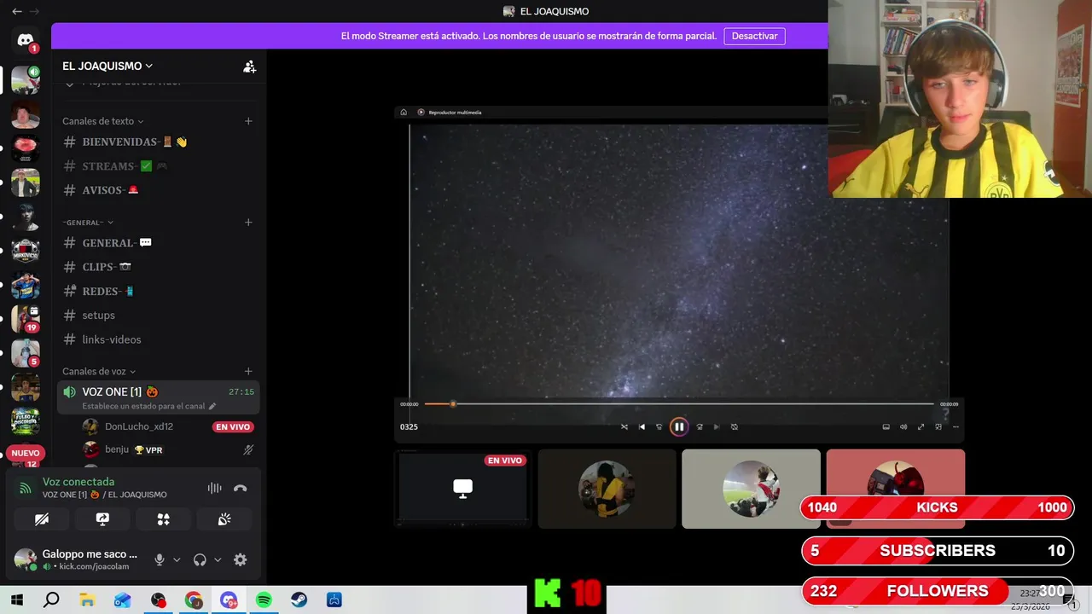1092x614 pixels.
Task: Go home in the media player title bar
Action: click(404, 112)
